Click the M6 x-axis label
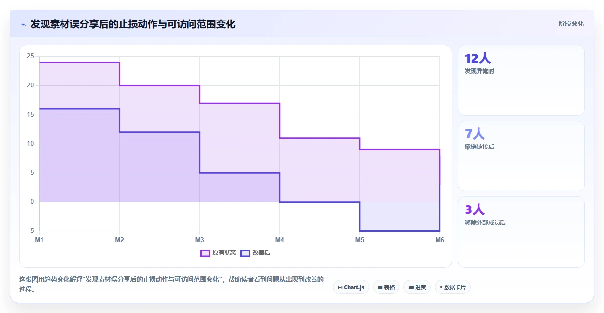Image resolution: width=604 pixels, height=313 pixels. [439, 240]
